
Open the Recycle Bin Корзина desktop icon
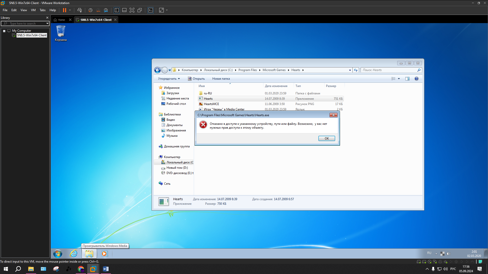(x=61, y=33)
